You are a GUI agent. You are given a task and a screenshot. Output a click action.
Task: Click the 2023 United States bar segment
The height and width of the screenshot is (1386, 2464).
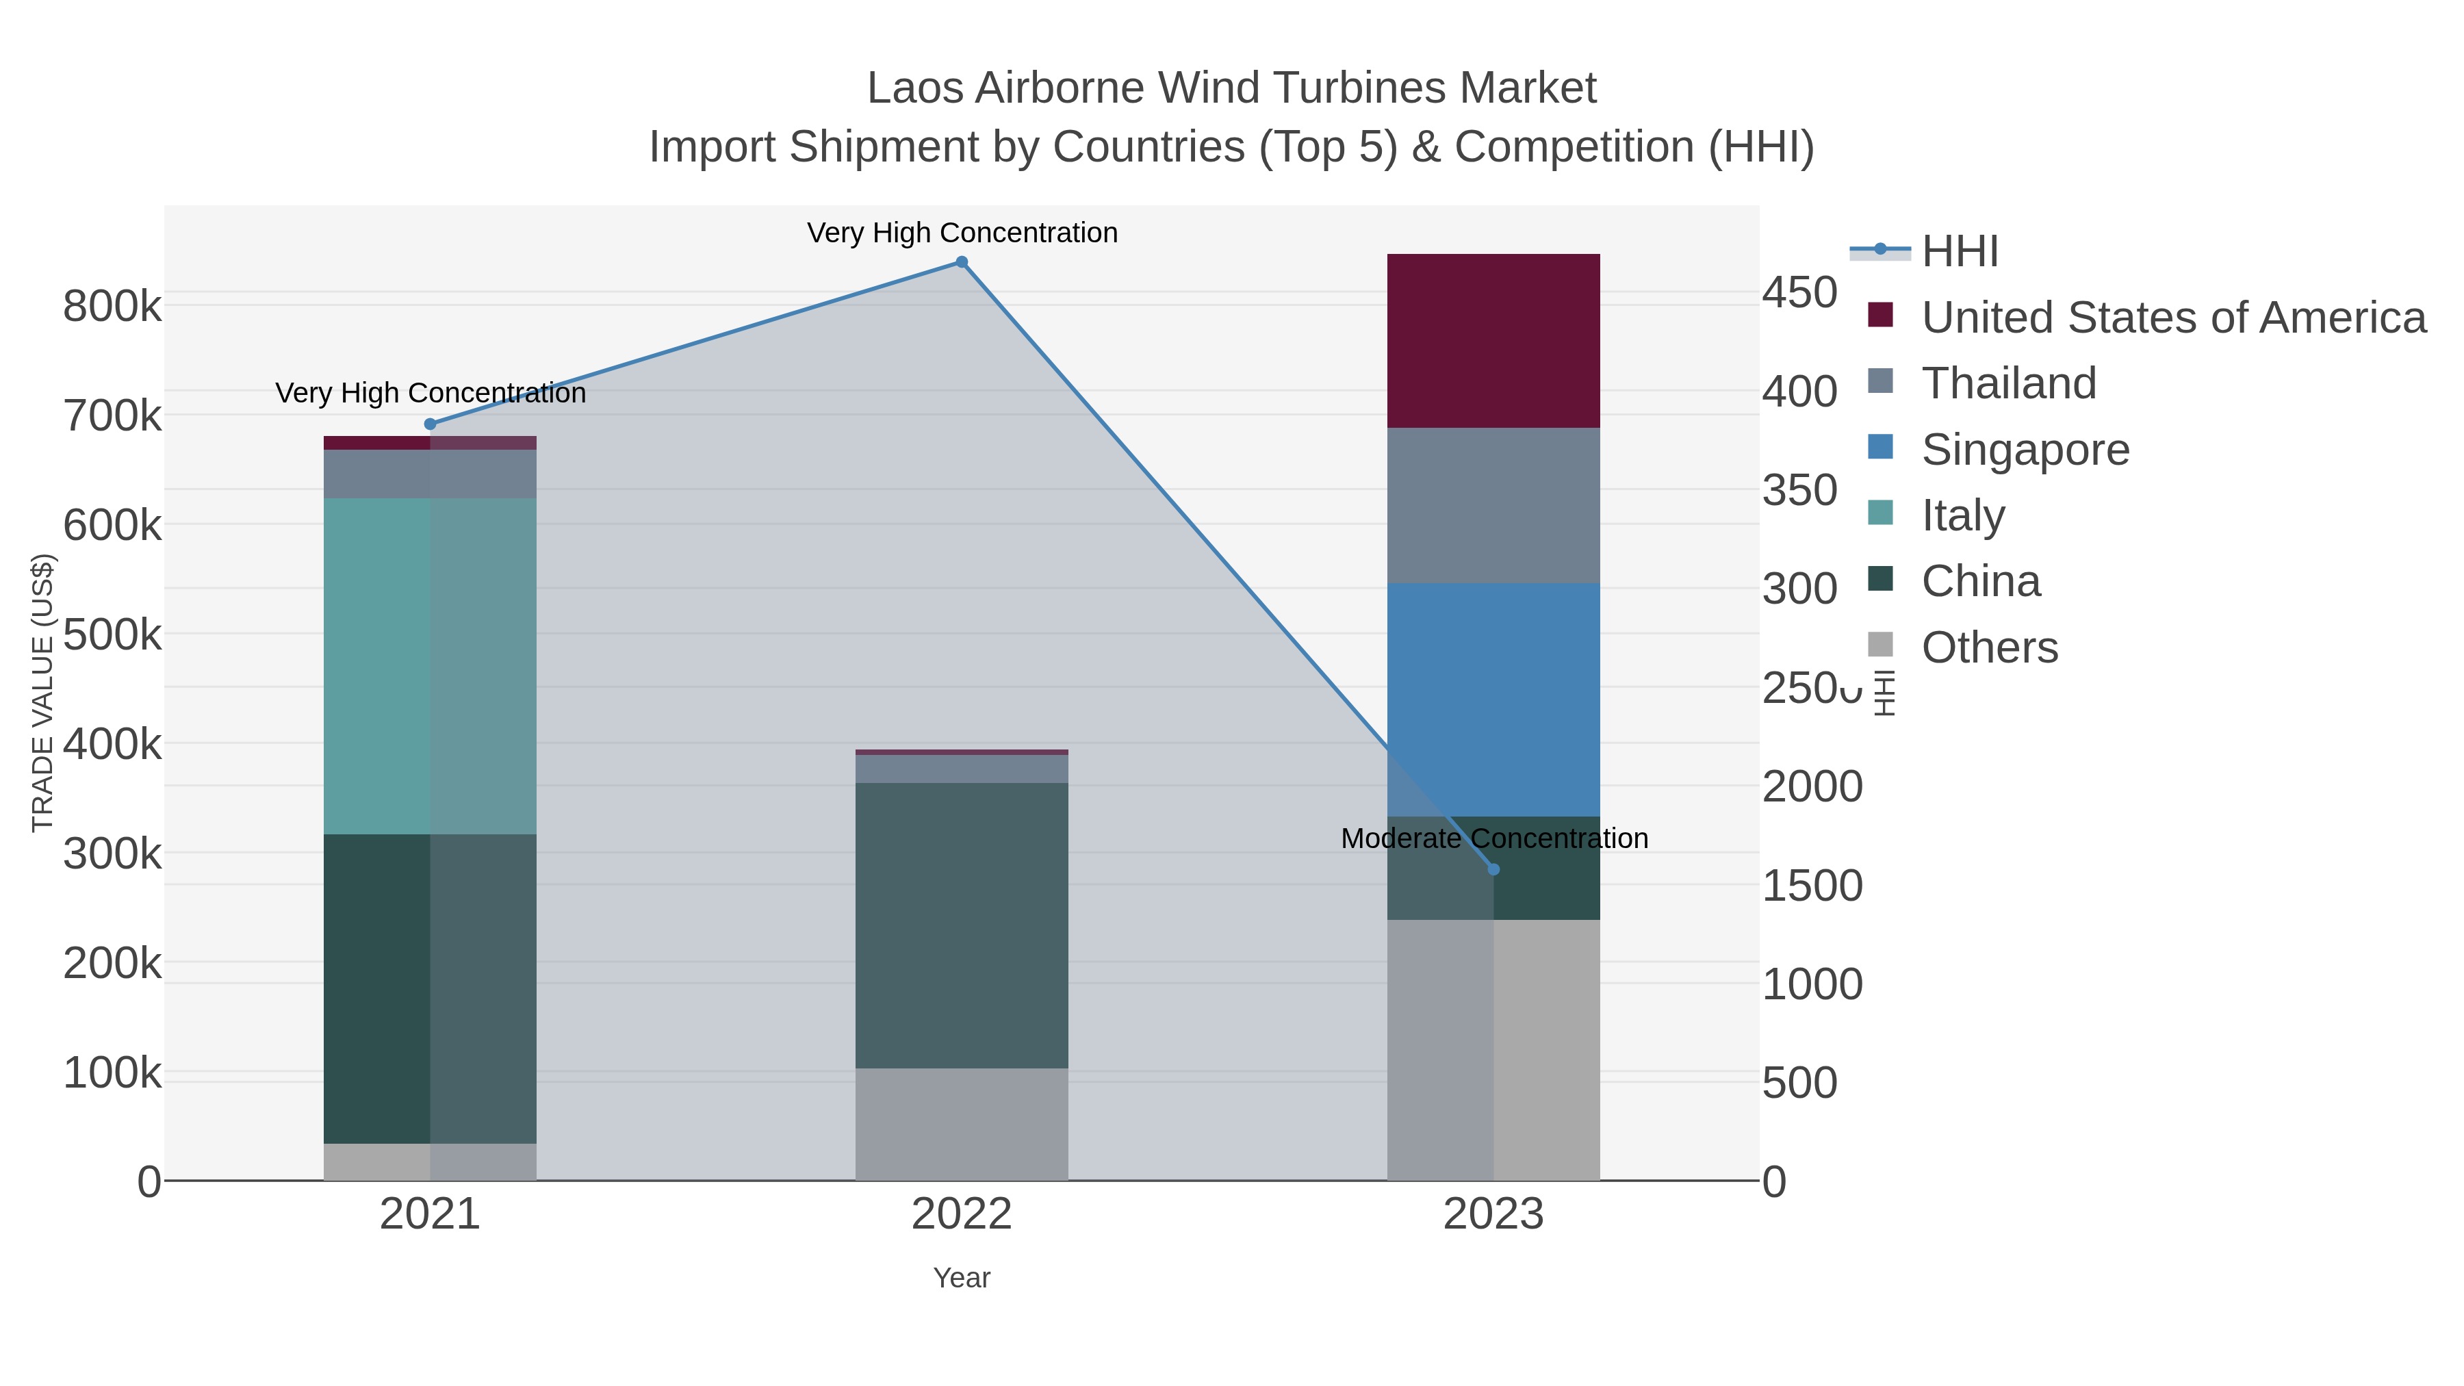[1493, 342]
